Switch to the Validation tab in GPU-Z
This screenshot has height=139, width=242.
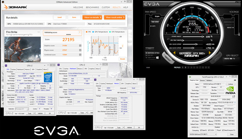click(x=209, y=80)
